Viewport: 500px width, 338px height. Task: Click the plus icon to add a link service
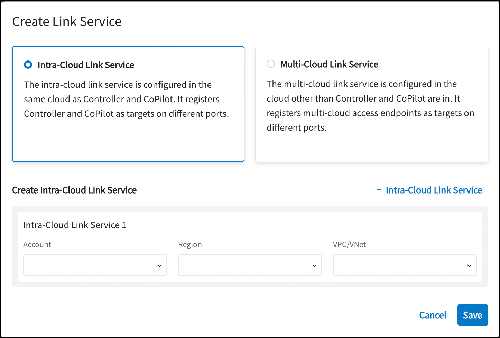coord(379,190)
